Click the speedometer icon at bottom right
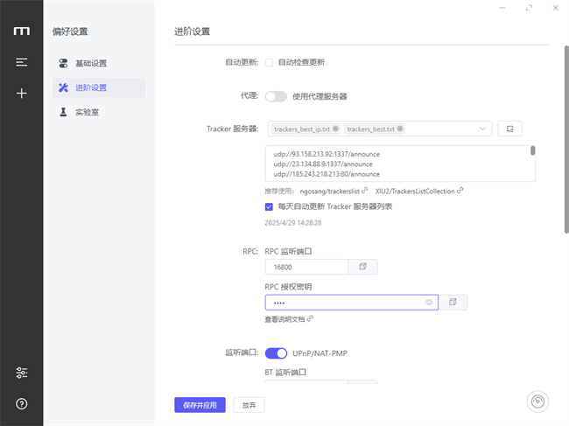This screenshot has height=426, width=569. pos(539,402)
